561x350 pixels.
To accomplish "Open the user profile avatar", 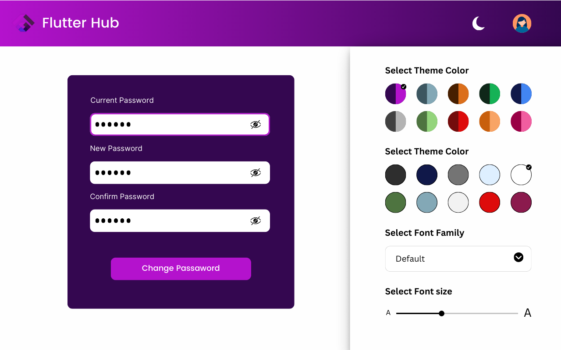I will [522, 23].
